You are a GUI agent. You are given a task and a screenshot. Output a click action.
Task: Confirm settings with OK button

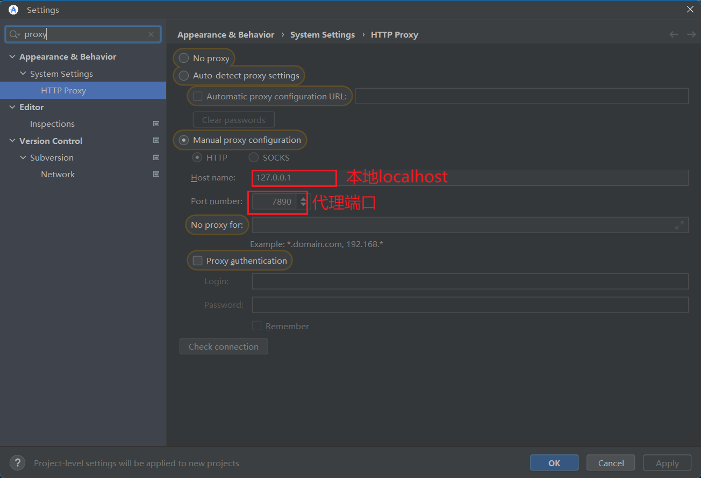coord(554,463)
